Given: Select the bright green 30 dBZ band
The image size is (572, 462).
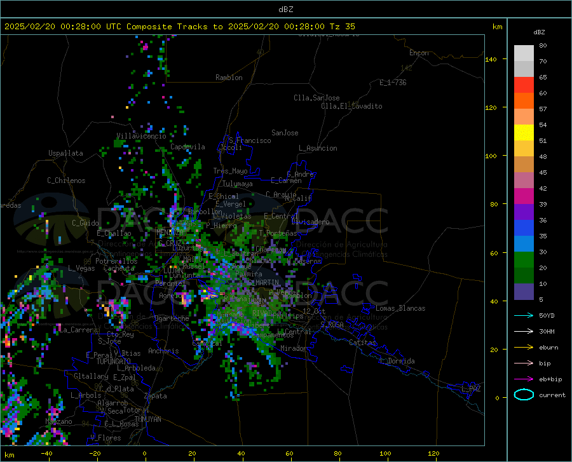Looking at the screenshot, I should [524, 260].
